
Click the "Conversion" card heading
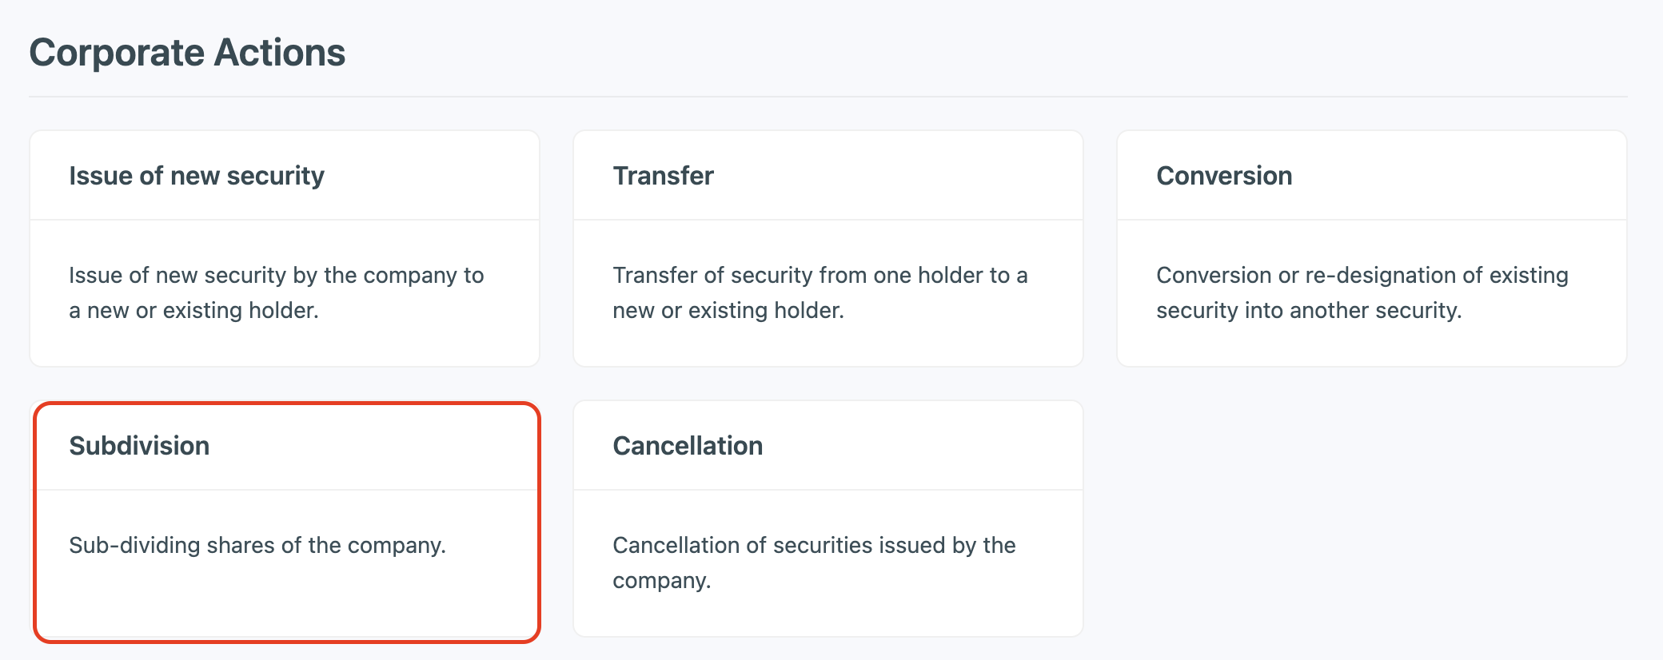pos(1224,176)
